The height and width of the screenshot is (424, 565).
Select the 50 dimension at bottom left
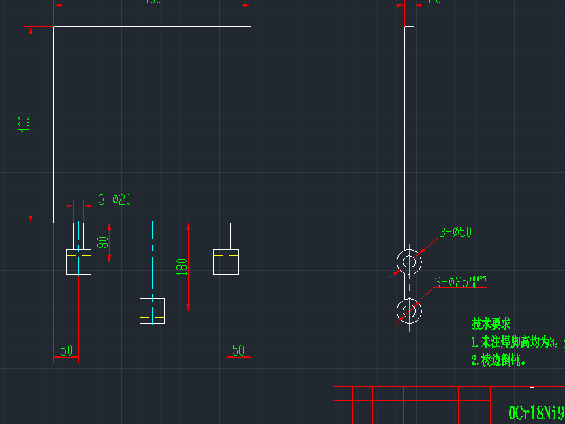click(x=66, y=350)
